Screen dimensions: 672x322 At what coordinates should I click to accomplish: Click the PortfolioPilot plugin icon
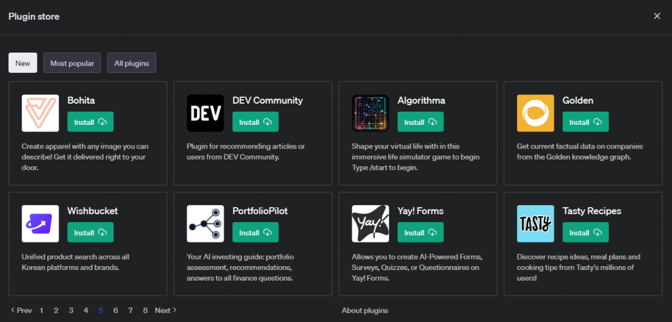point(205,223)
